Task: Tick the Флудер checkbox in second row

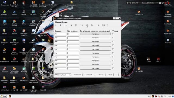Action: (x=113, y=38)
